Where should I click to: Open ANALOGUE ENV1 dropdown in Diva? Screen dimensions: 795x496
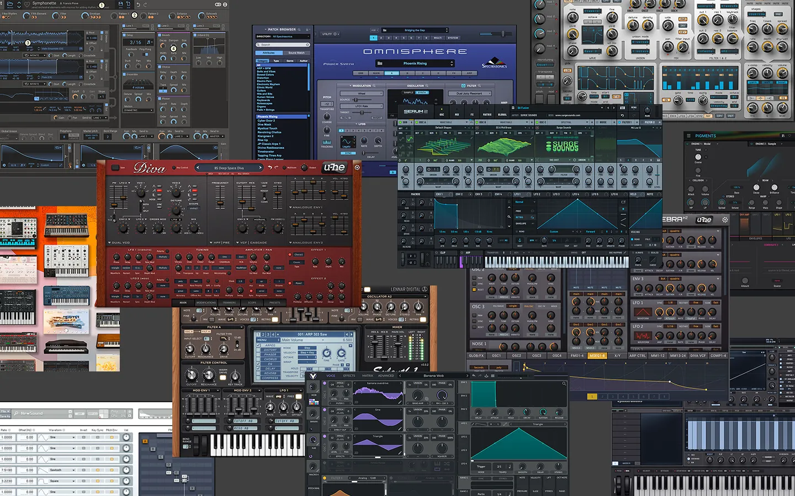pyautogui.click(x=306, y=207)
